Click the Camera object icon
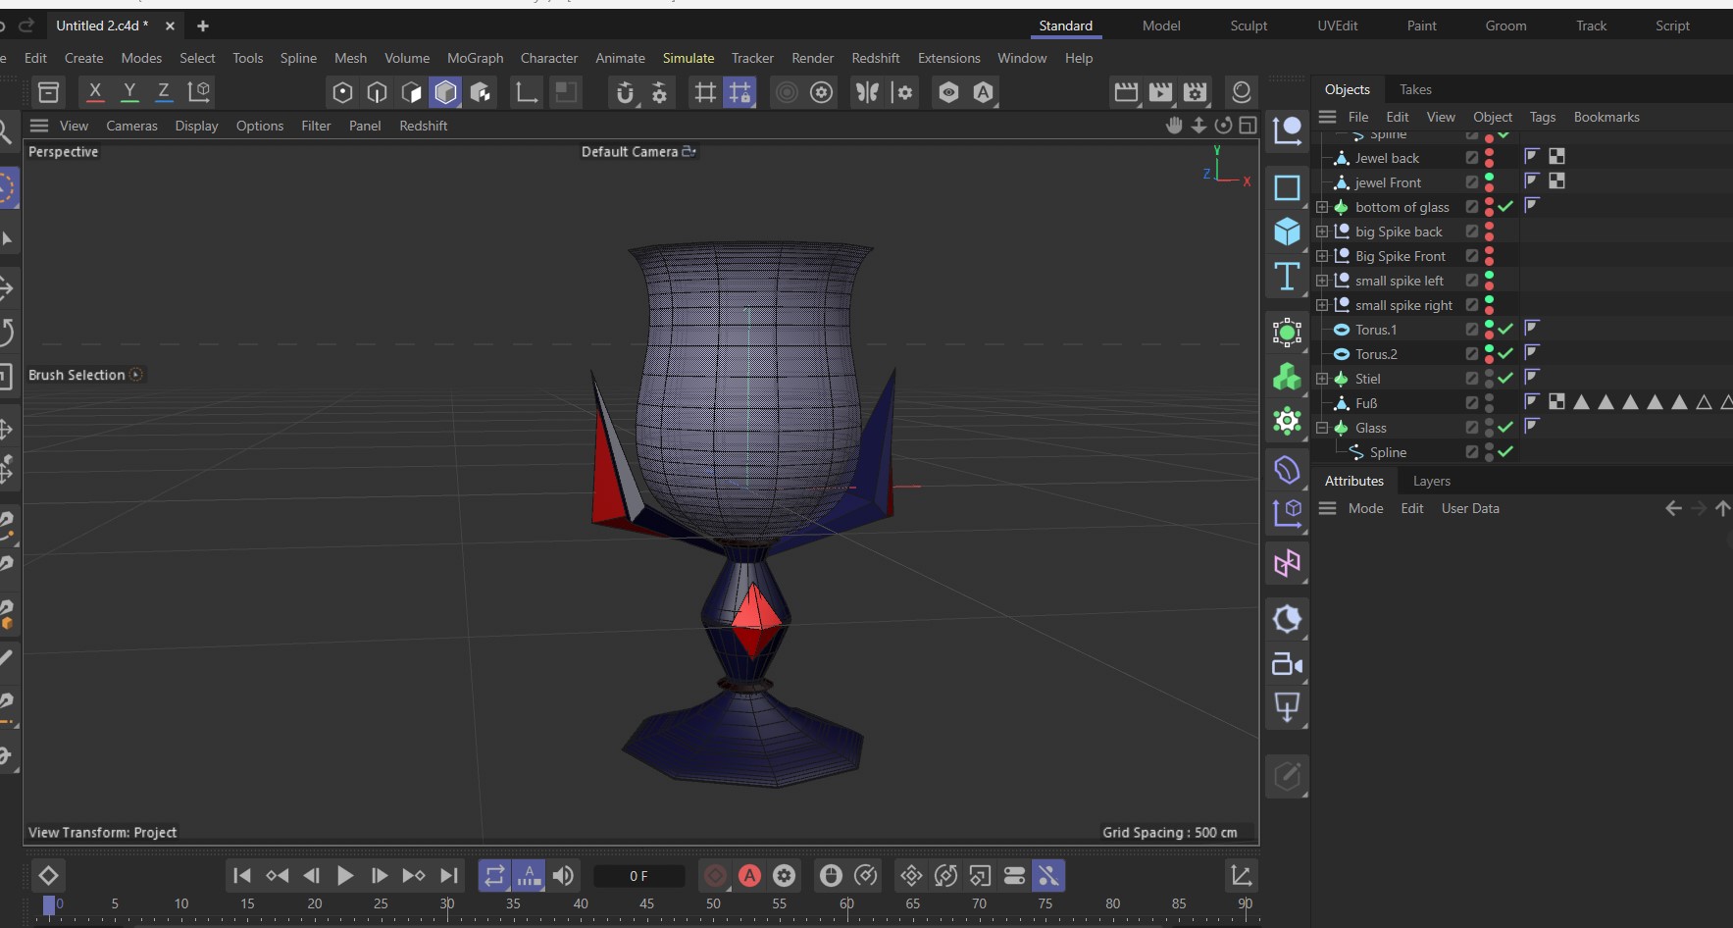This screenshot has width=1733, height=928. click(1287, 665)
